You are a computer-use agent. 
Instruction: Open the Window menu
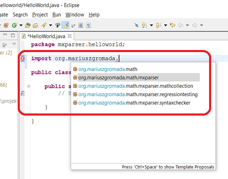point(75,15)
